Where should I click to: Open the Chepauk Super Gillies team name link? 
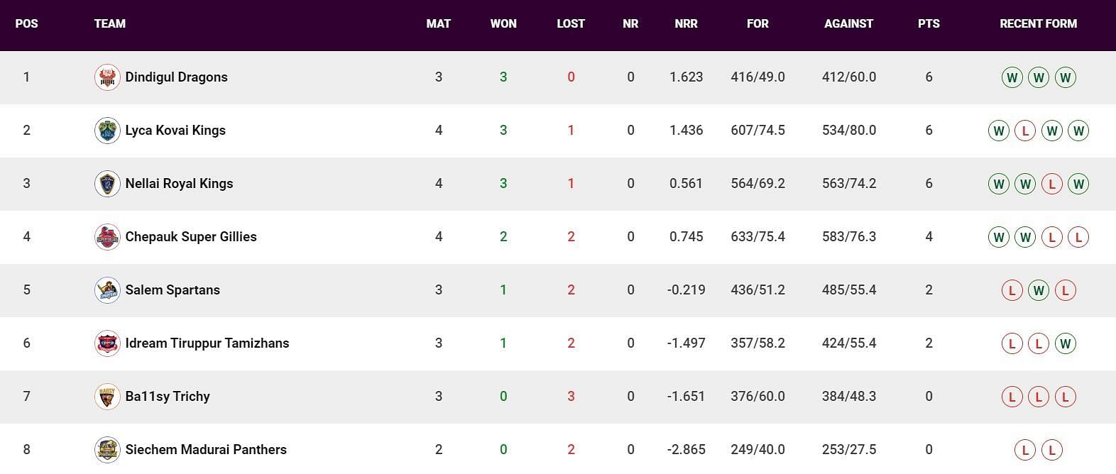coord(191,237)
